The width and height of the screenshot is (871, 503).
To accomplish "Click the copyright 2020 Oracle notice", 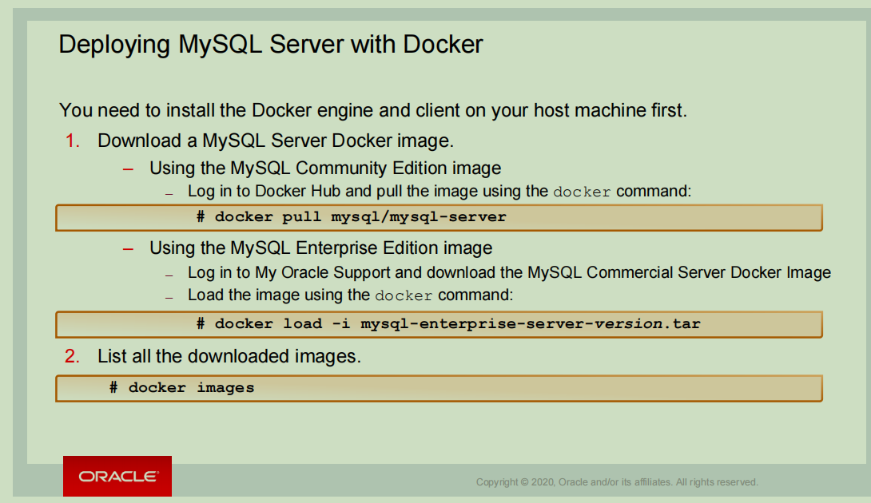I will (617, 482).
